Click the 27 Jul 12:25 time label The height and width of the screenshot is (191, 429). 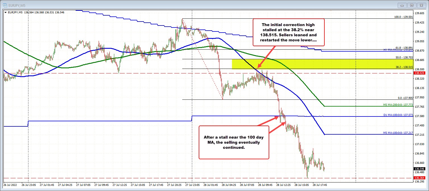[x=120, y=184]
